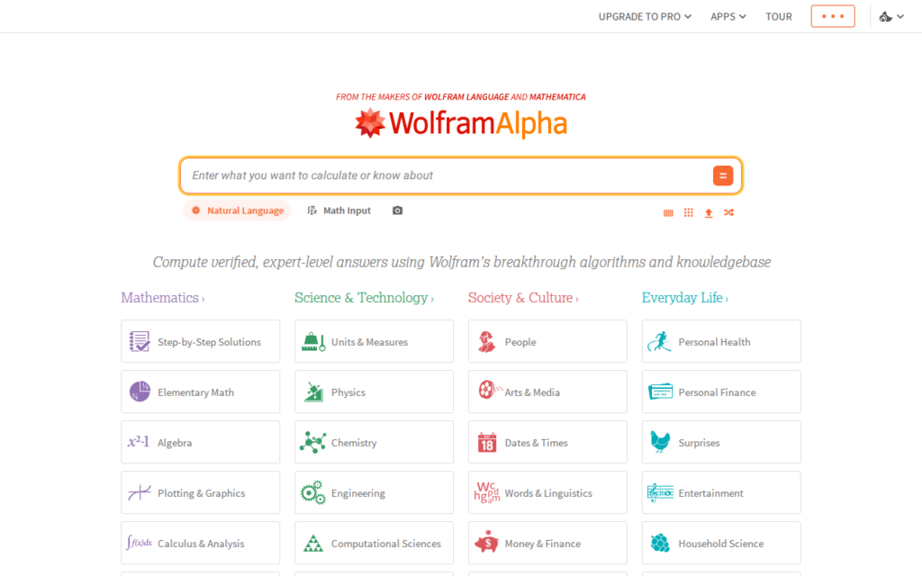Image resolution: width=922 pixels, height=576 pixels.
Task: Open the Elementary Math topic
Action: [x=201, y=391]
